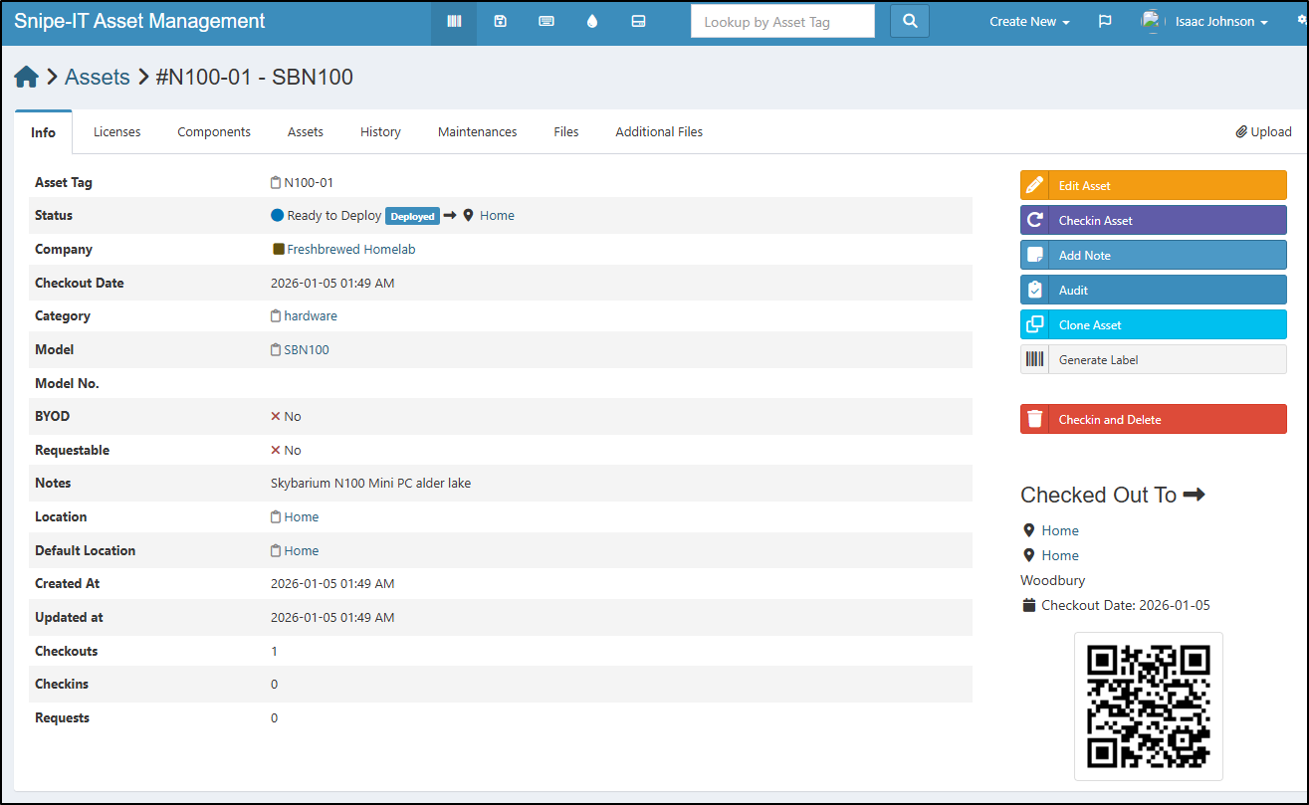Viewport: 1309px width, 805px height.
Task: Switch to the History tab
Action: click(x=380, y=132)
